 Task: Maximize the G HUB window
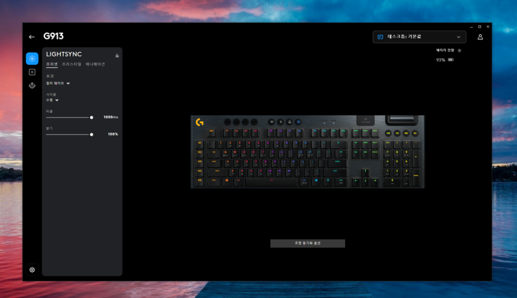(x=480, y=27)
